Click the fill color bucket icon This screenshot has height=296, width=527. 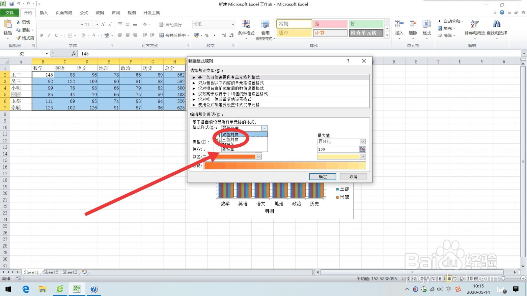pyautogui.click(x=83, y=35)
